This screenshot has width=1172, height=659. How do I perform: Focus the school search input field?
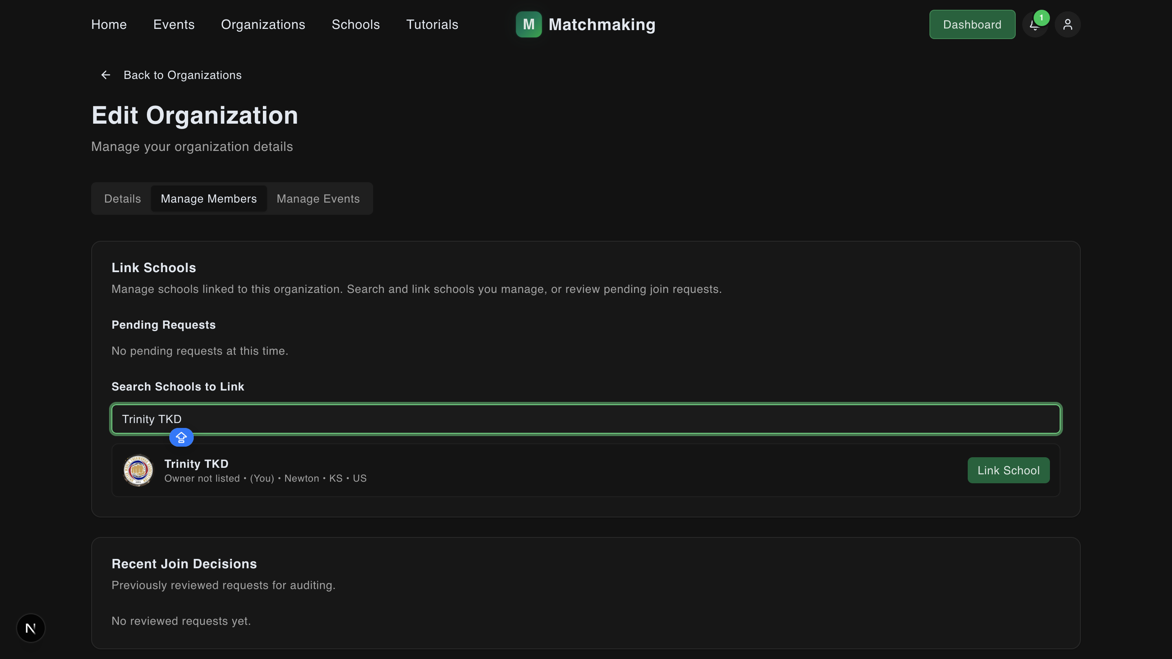click(586, 419)
